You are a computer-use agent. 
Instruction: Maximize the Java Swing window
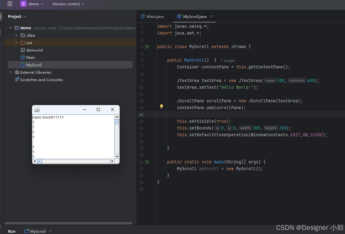pos(98,109)
